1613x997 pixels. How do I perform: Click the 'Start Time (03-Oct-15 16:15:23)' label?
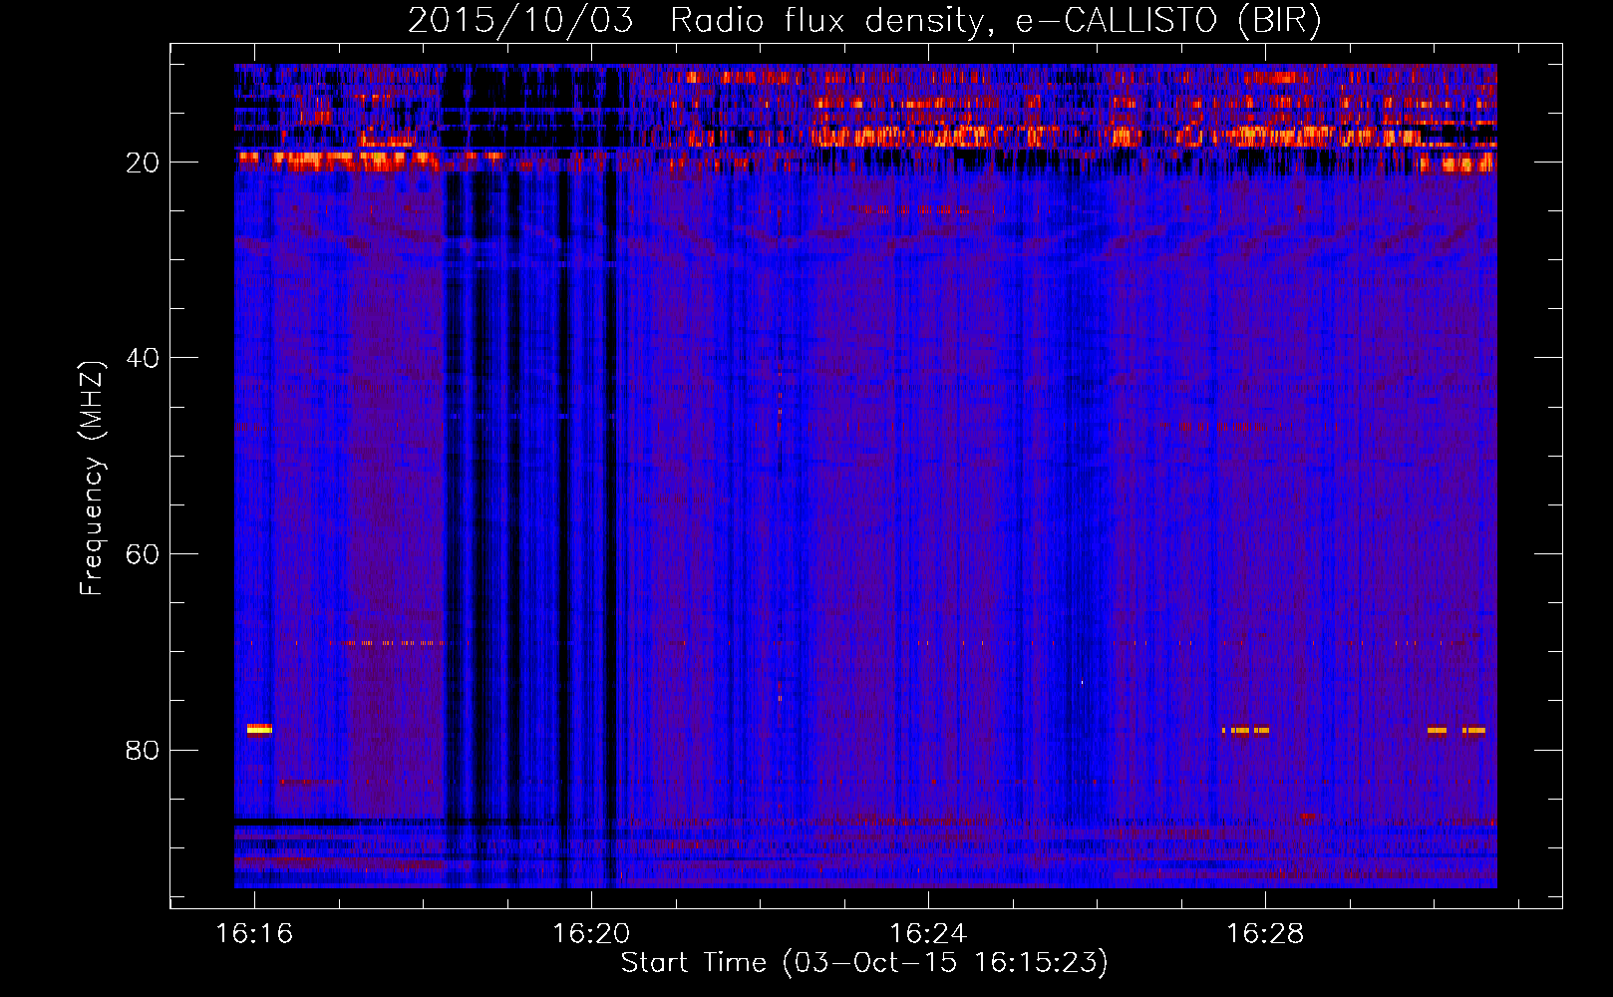(864, 963)
